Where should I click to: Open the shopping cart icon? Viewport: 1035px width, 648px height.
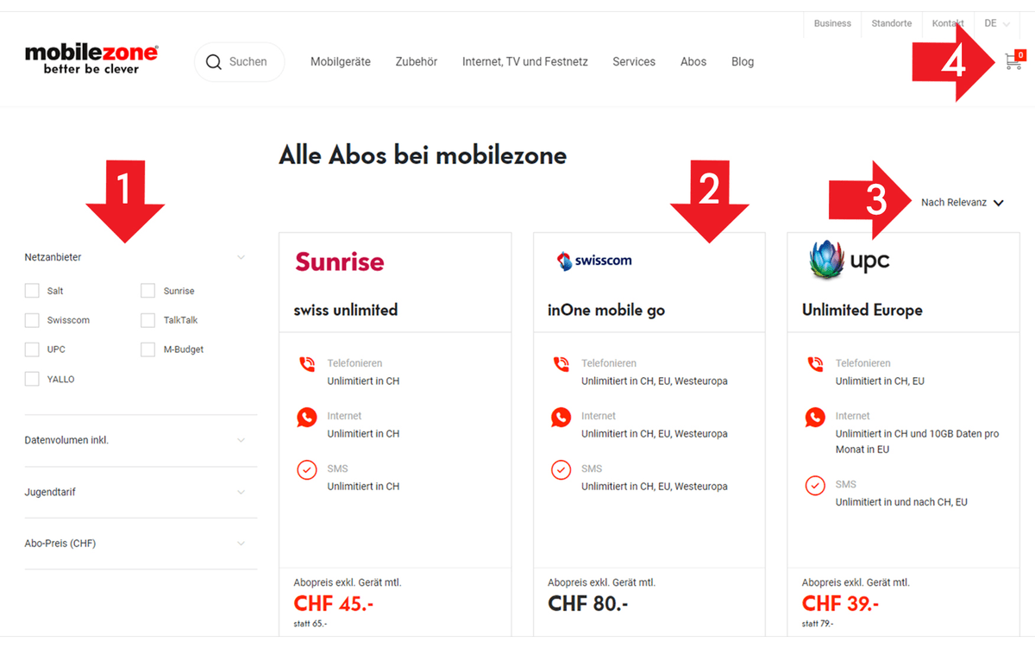pos(1014,60)
